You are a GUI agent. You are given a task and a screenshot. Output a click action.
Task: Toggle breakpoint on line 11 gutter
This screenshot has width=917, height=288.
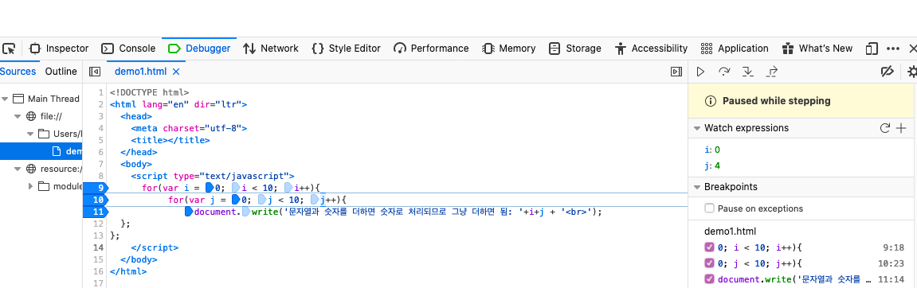coord(96,212)
